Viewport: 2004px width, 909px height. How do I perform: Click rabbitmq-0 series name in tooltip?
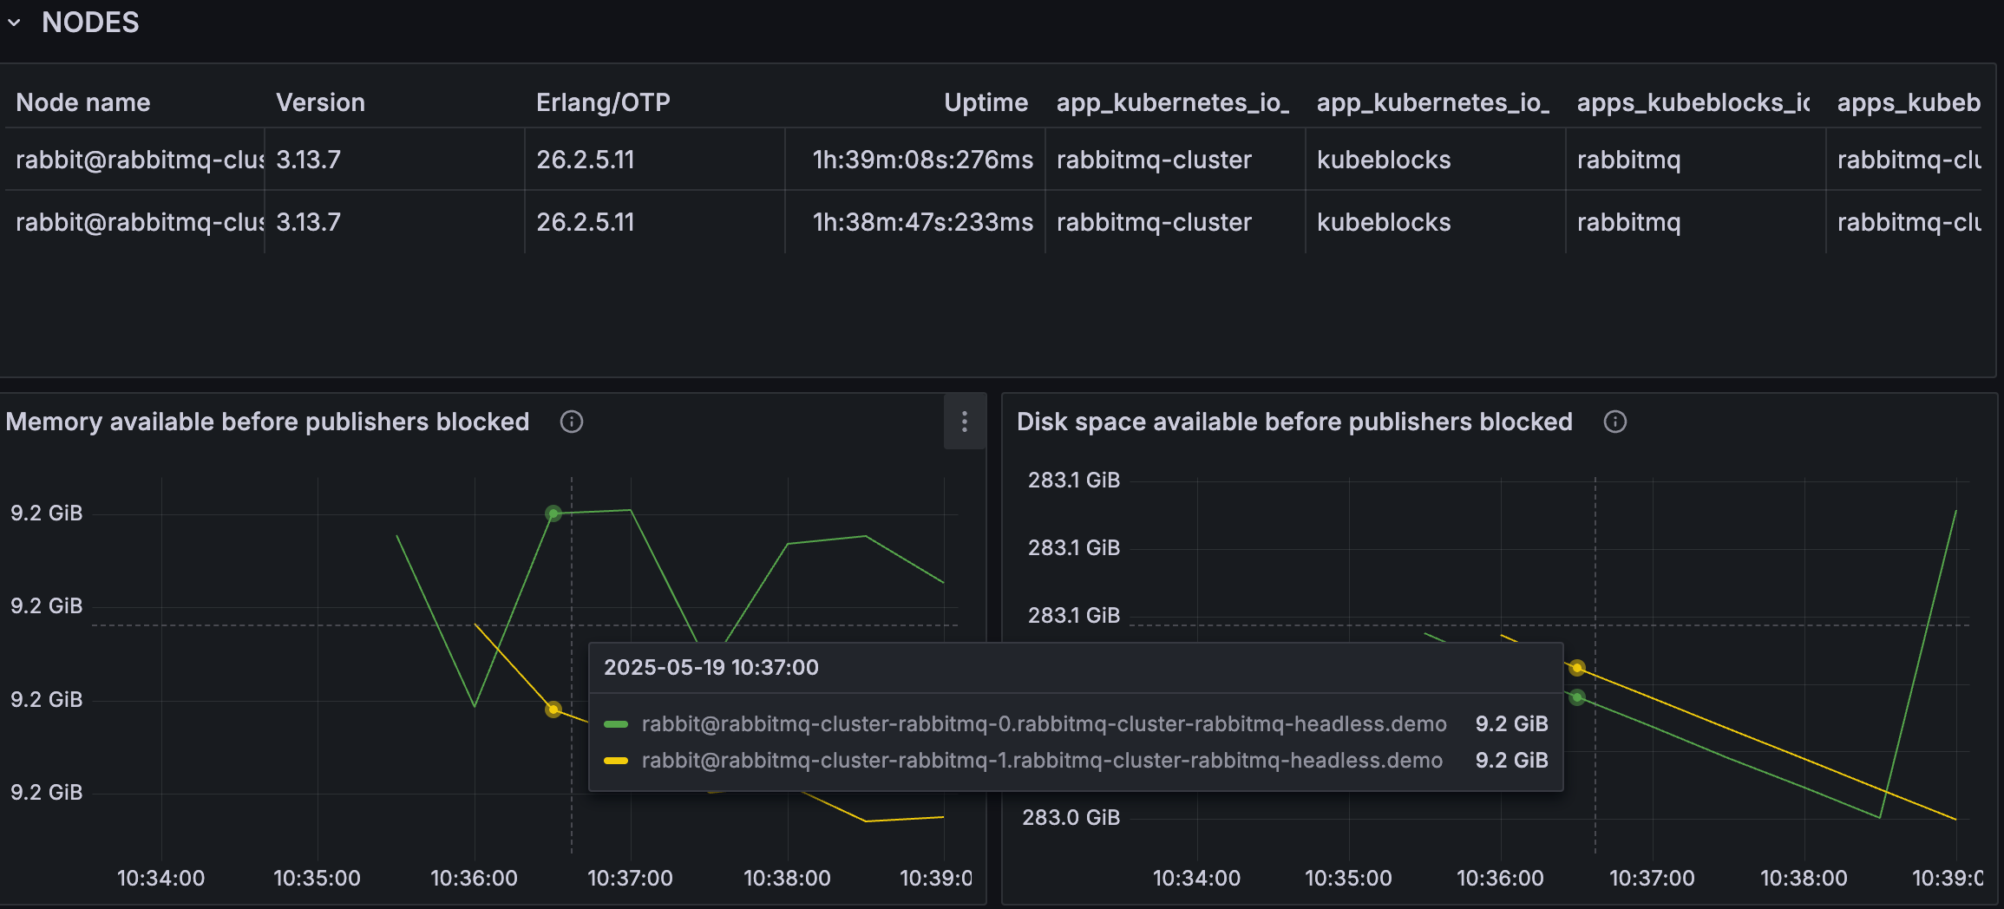(1044, 724)
